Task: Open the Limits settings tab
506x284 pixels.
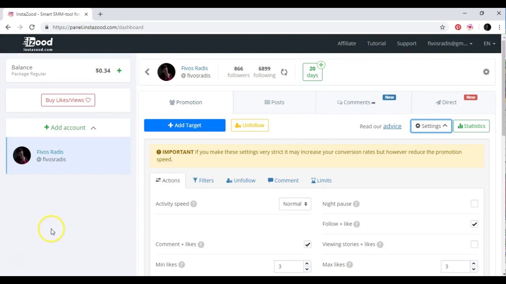Action: pyautogui.click(x=321, y=180)
